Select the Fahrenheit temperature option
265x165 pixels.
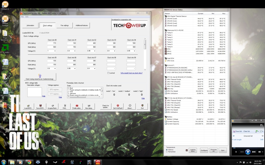[167, 152]
